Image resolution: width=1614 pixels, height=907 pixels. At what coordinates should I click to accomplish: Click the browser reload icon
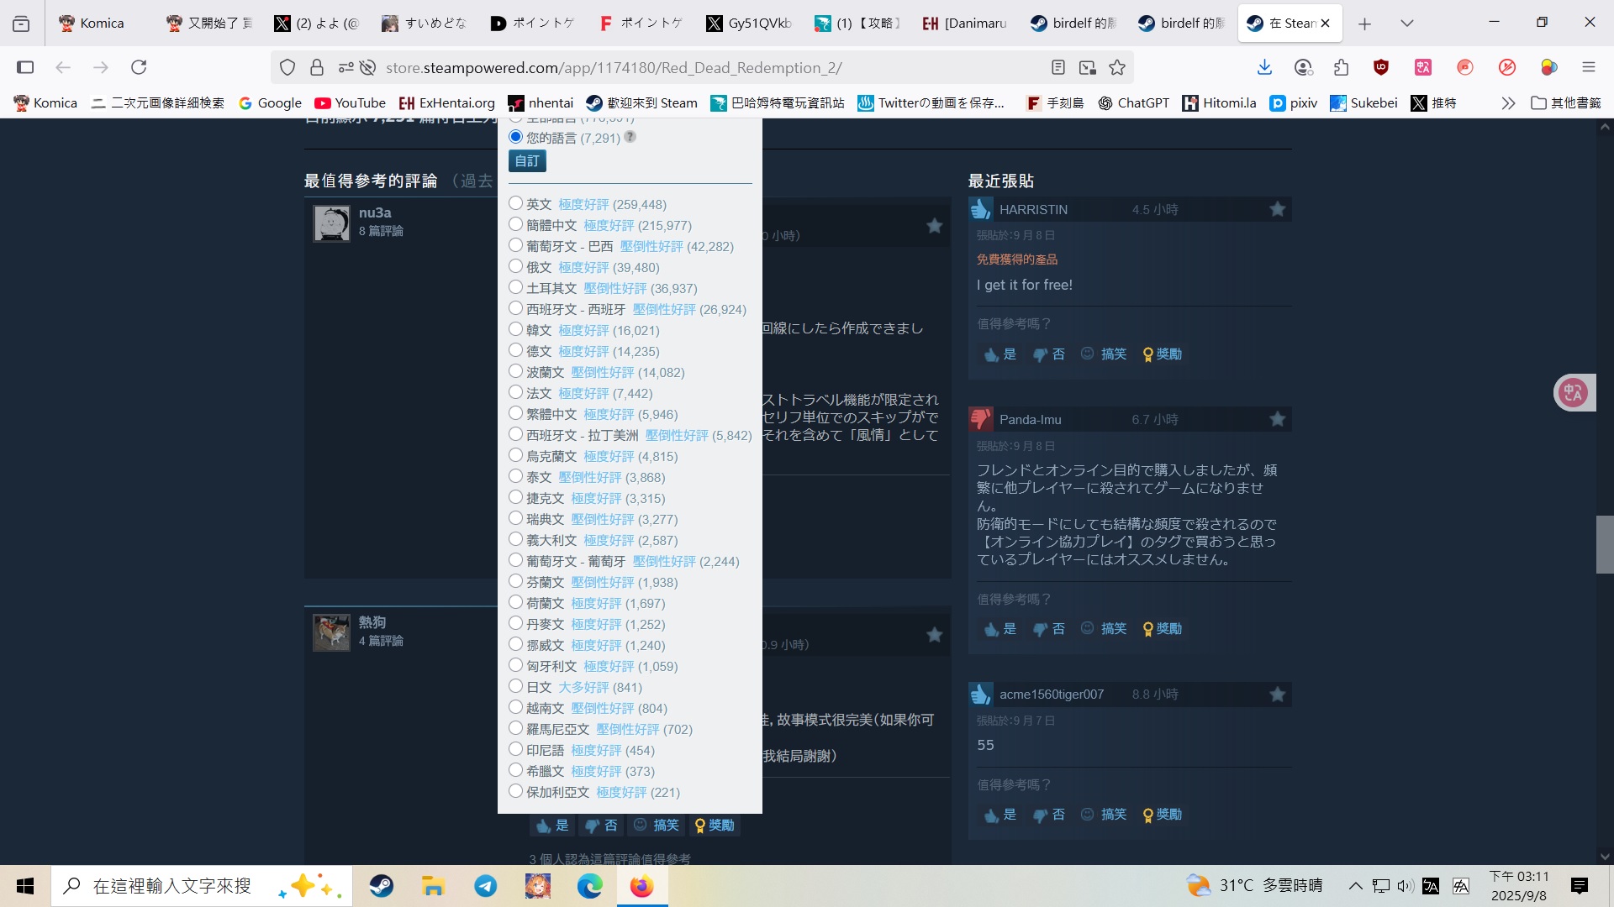(x=139, y=67)
